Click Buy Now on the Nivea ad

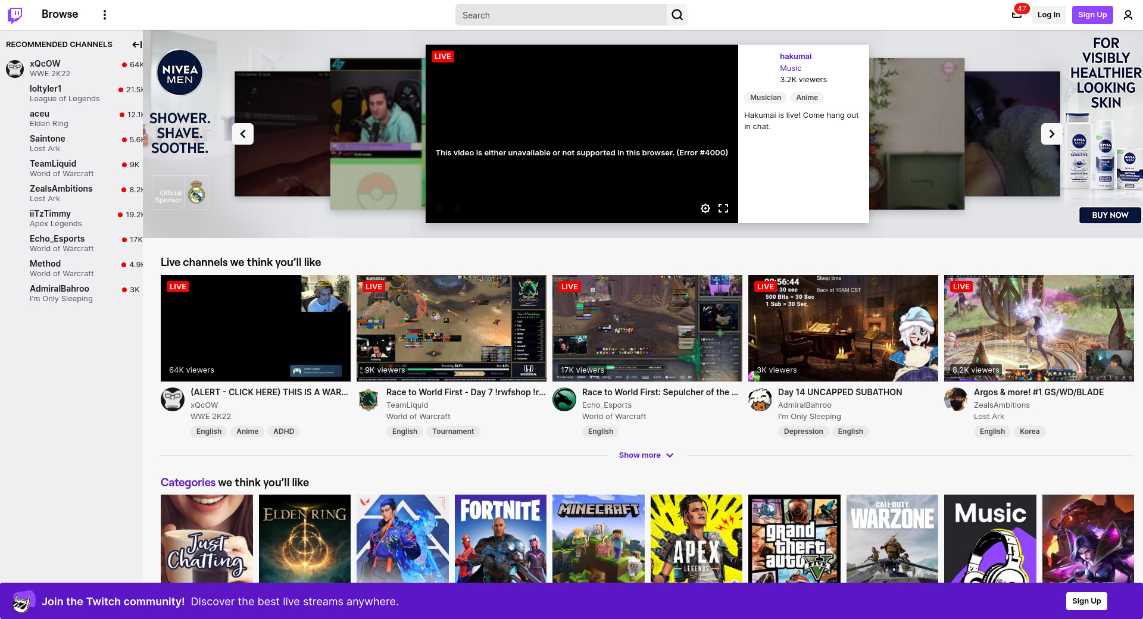[1110, 215]
